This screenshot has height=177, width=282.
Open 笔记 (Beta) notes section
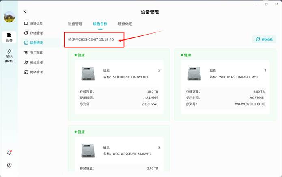[x=9, y=56]
